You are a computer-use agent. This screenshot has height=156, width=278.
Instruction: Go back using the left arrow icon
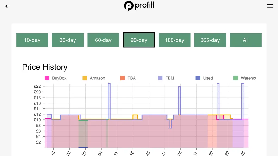(x=8, y=6)
